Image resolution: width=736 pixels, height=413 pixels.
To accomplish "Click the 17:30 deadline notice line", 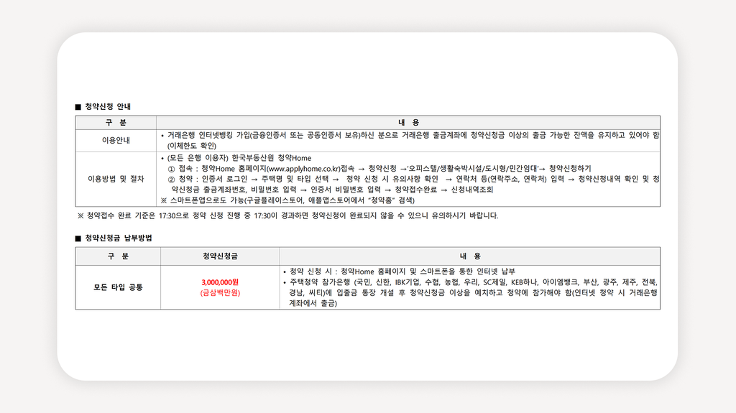I will click(287, 216).
